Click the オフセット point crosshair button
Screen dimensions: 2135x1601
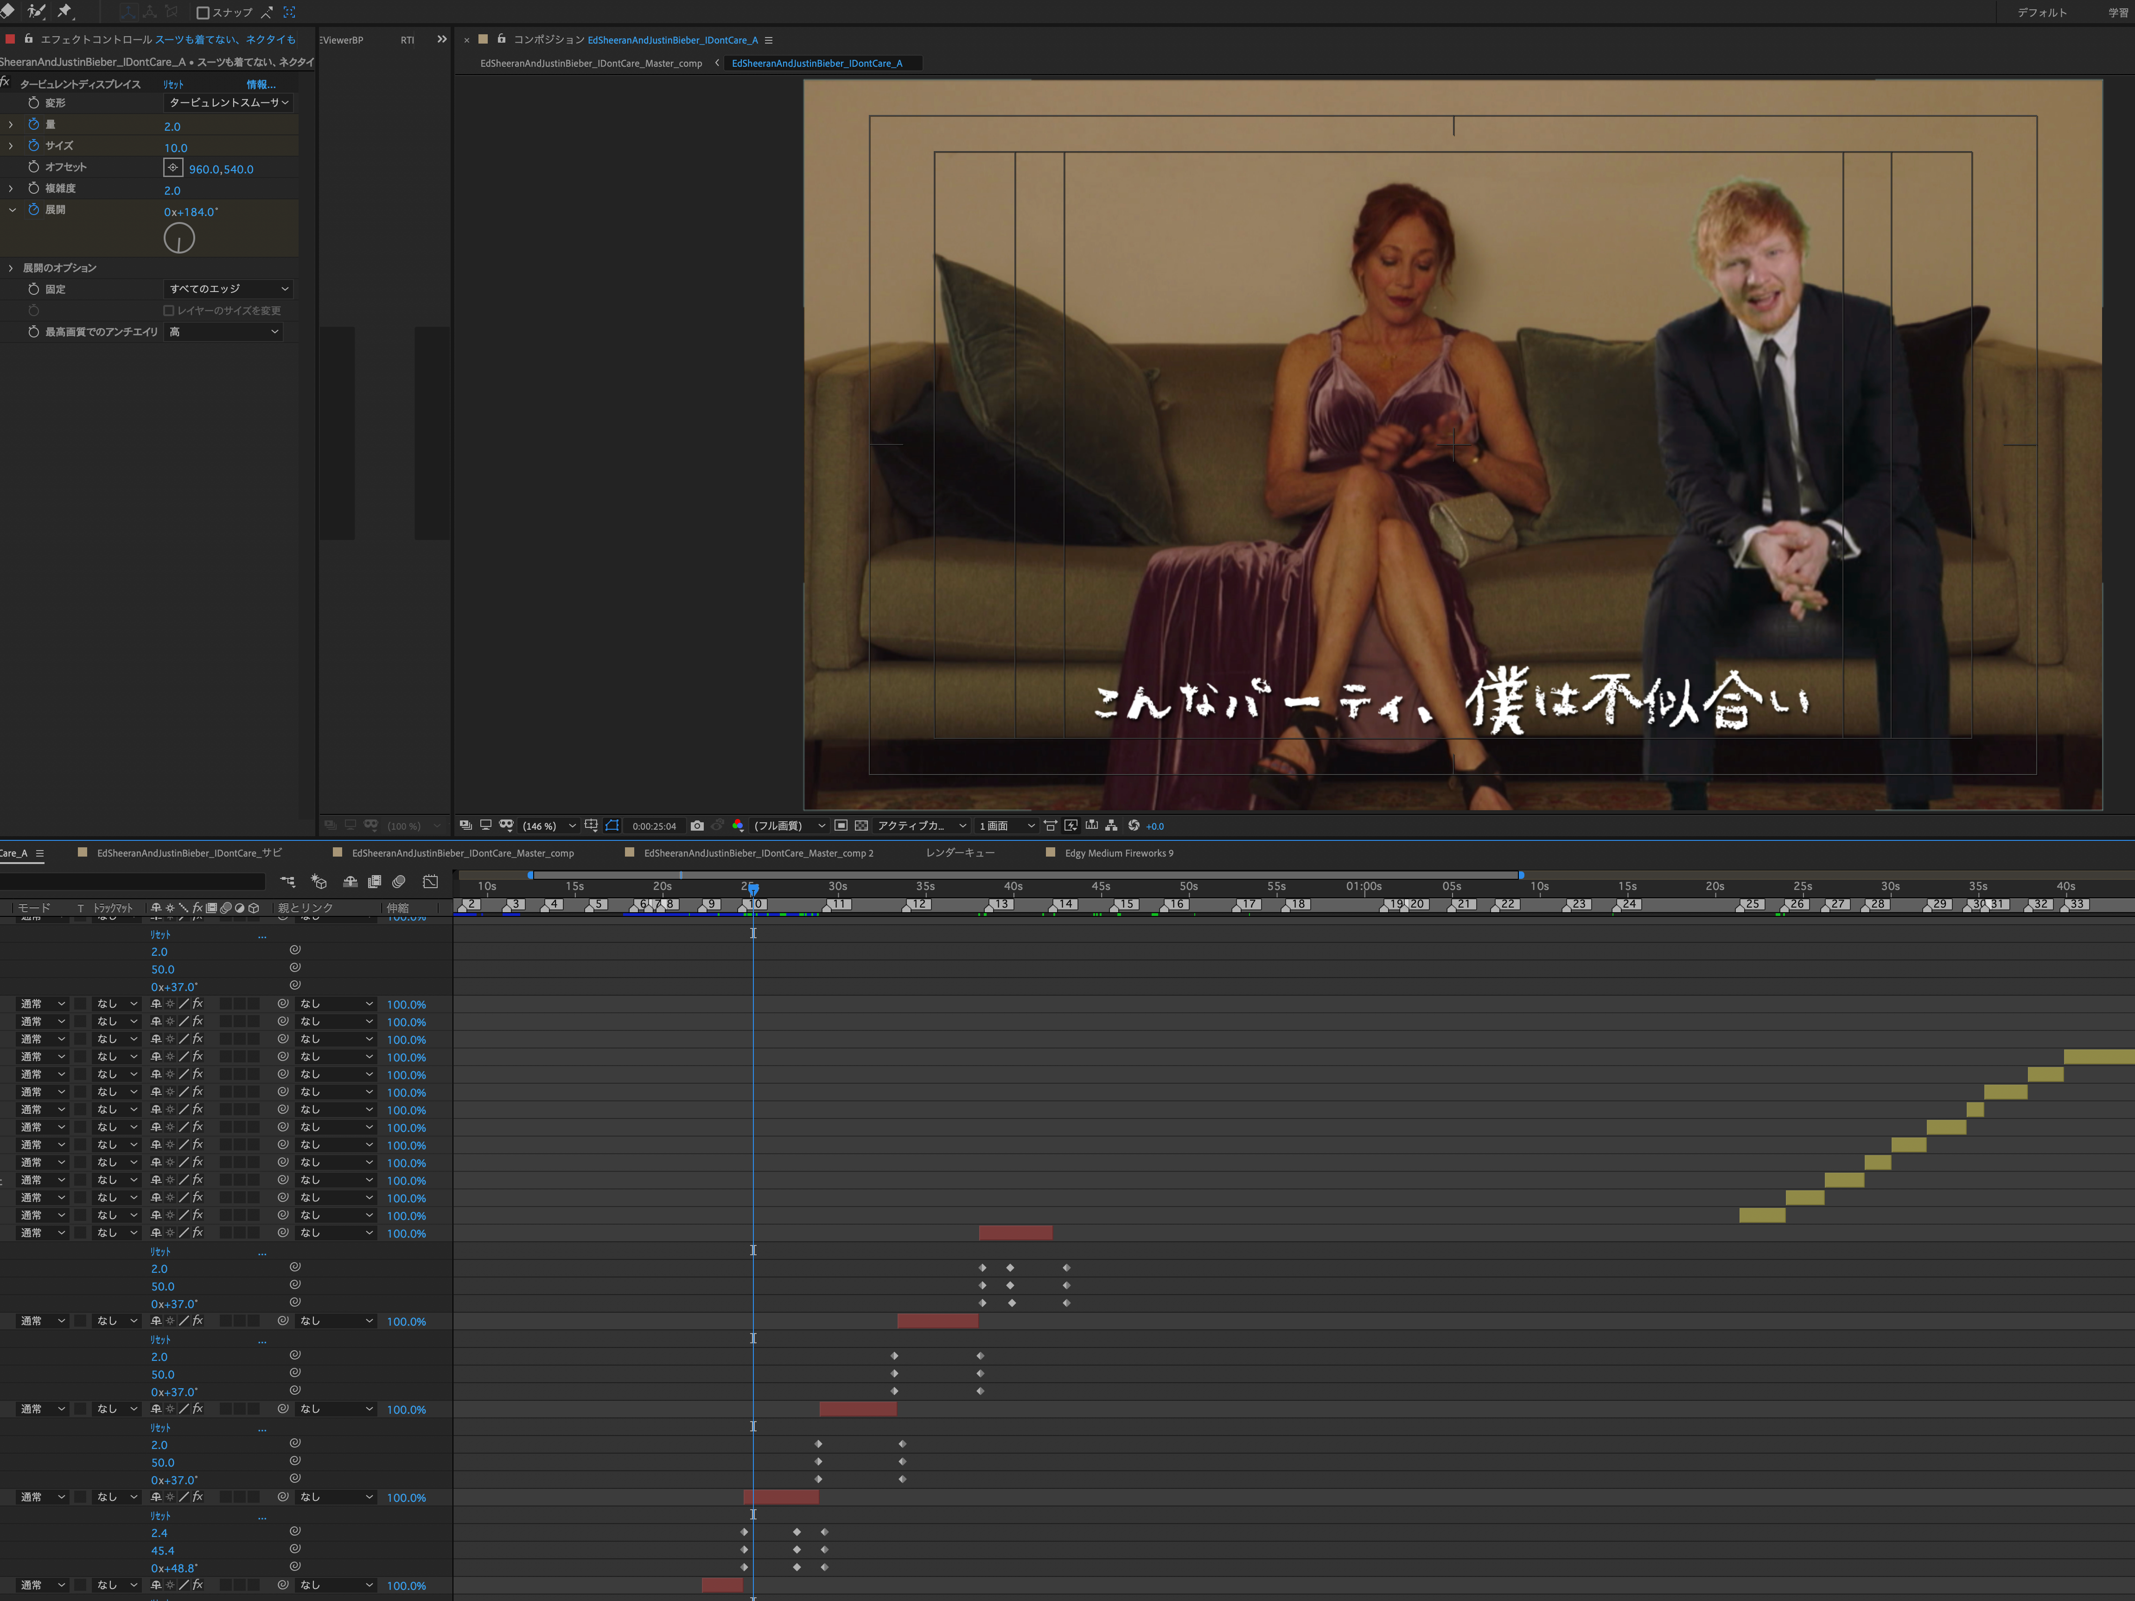click(x=173, y=168)
